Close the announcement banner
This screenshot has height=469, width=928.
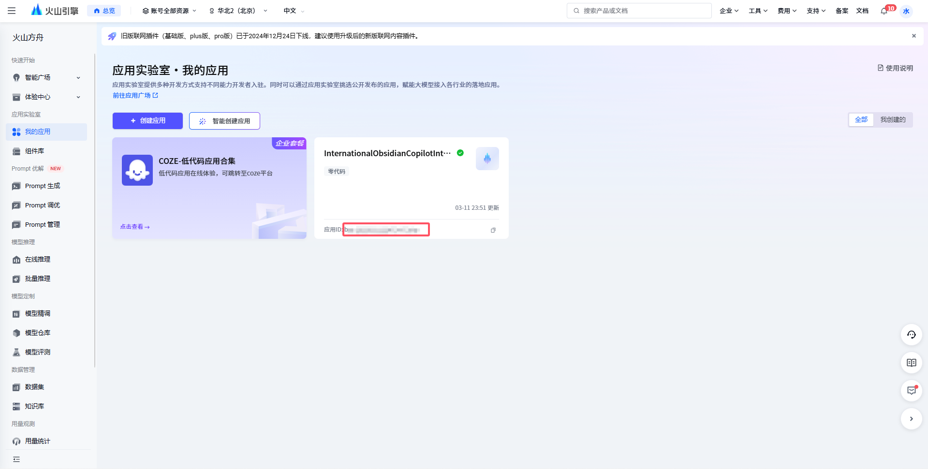(x=914, y=36)
